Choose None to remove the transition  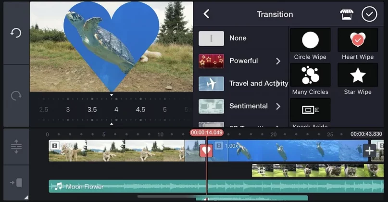(238, 38)
